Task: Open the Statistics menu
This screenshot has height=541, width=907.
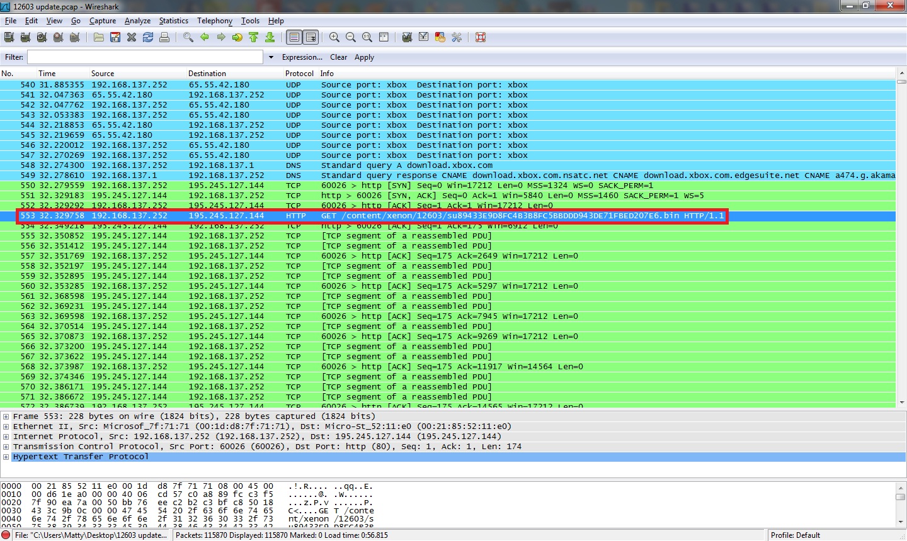Action: coord(173,21)
